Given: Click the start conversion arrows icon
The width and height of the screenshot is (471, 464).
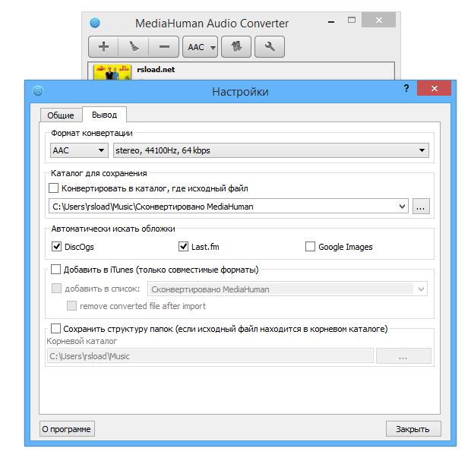Looking at the screenshot, I should point(236,47).
